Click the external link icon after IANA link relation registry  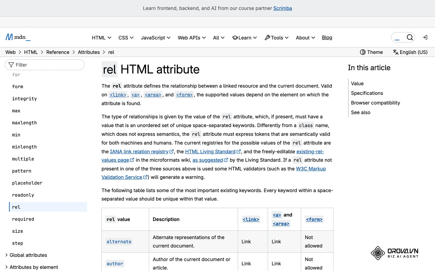click(172, 151)
